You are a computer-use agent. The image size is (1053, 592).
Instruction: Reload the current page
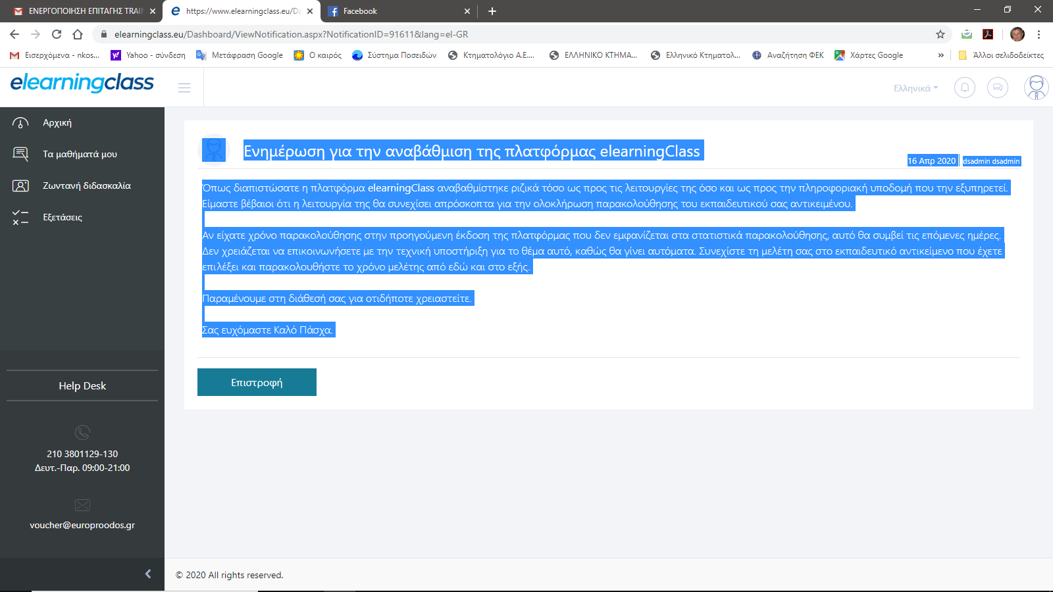click(x=57, y=34)
